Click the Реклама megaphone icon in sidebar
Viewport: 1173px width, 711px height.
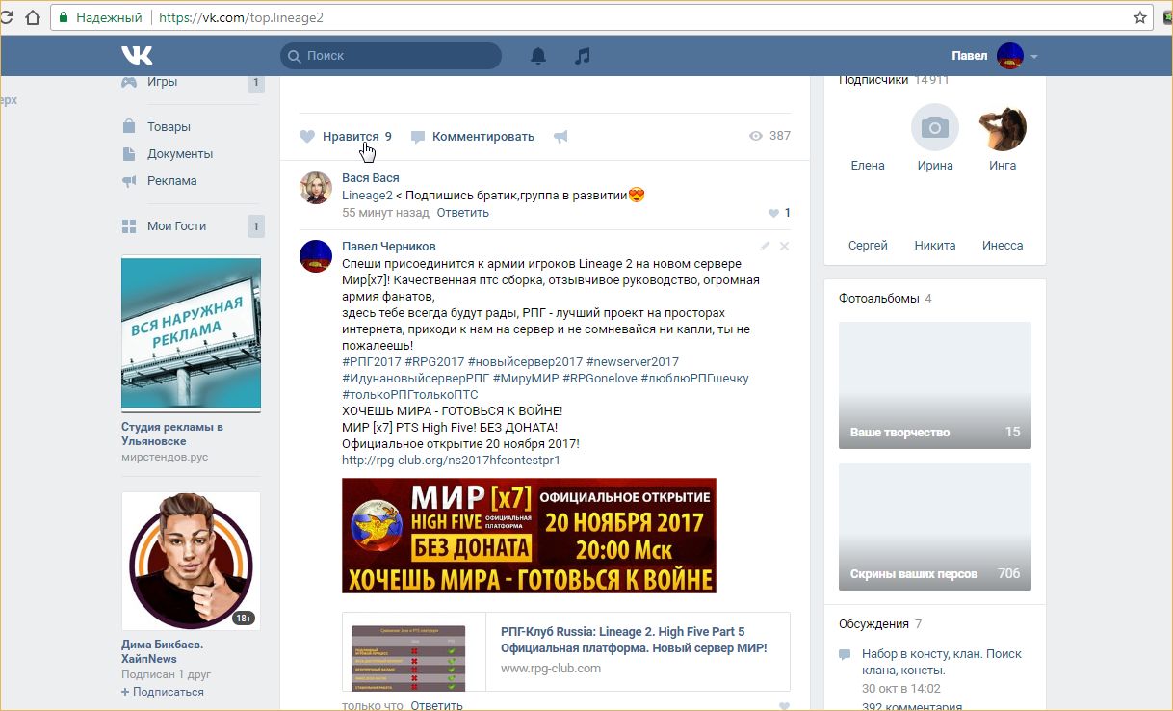129,181
